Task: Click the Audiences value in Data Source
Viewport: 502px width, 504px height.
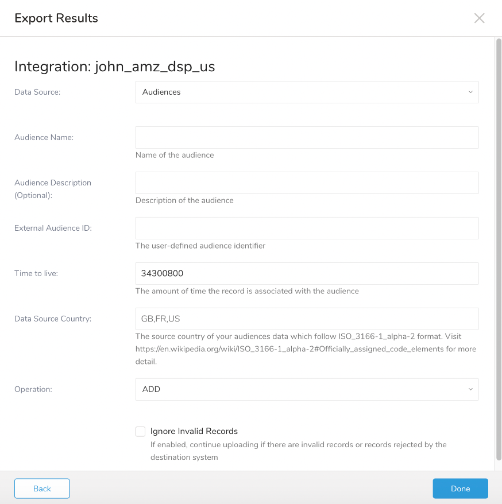Action: coord(161,92)
